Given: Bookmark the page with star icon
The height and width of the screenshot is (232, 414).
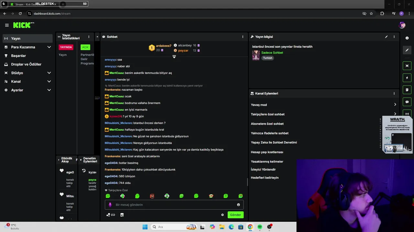Looking at the screenshot, I should click(x=371, y=14).
